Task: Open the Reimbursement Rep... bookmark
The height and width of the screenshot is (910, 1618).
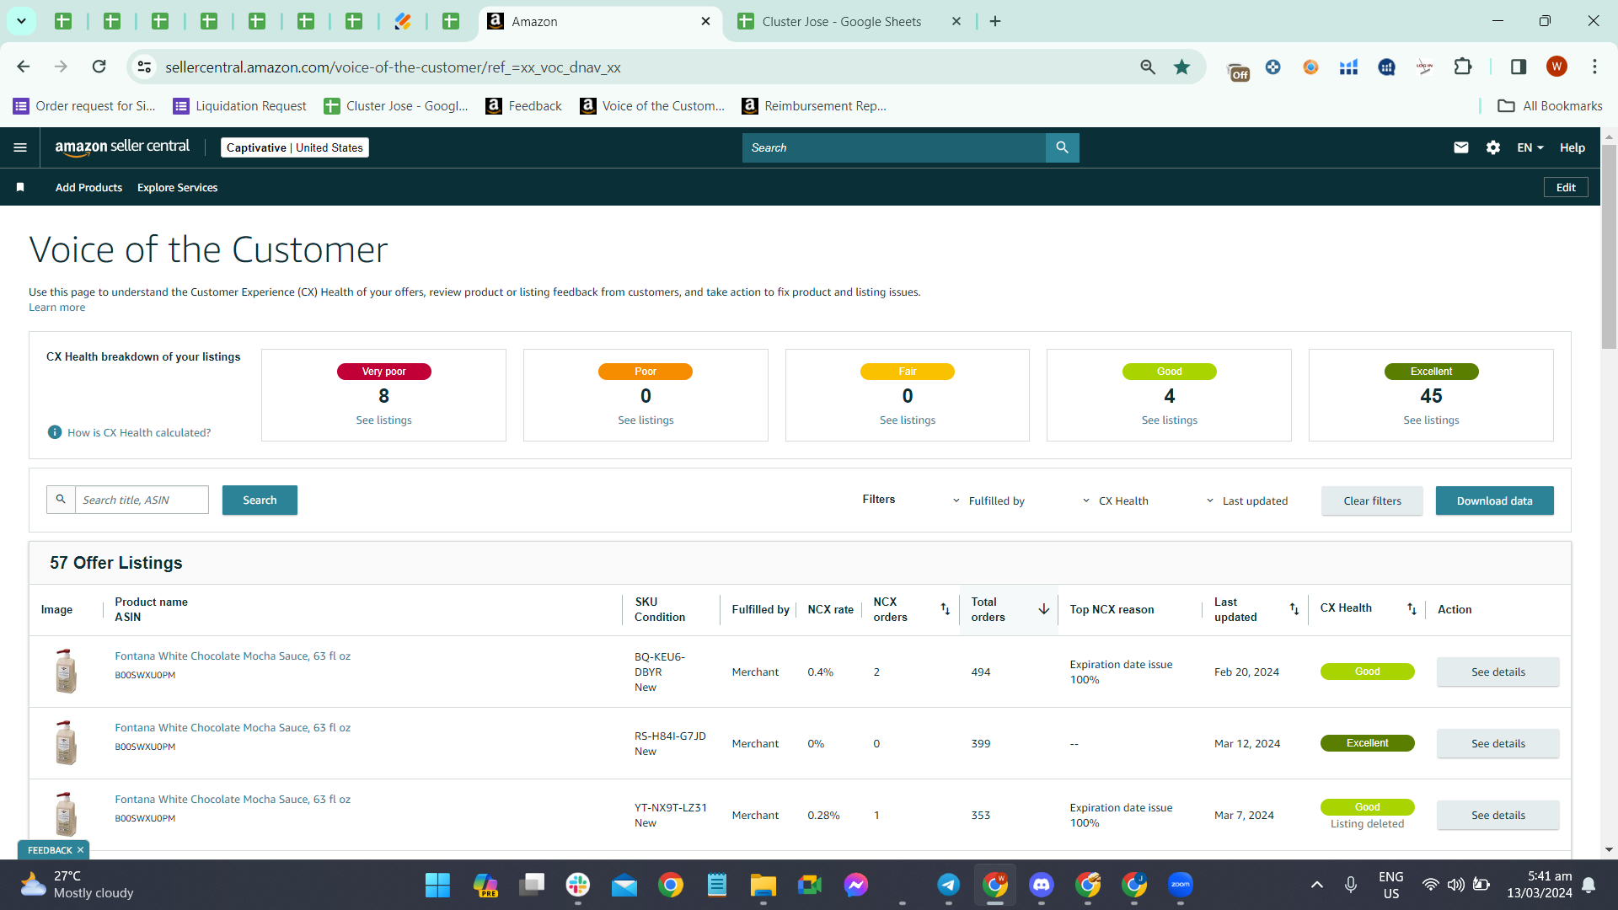Action: coord(814,106)
